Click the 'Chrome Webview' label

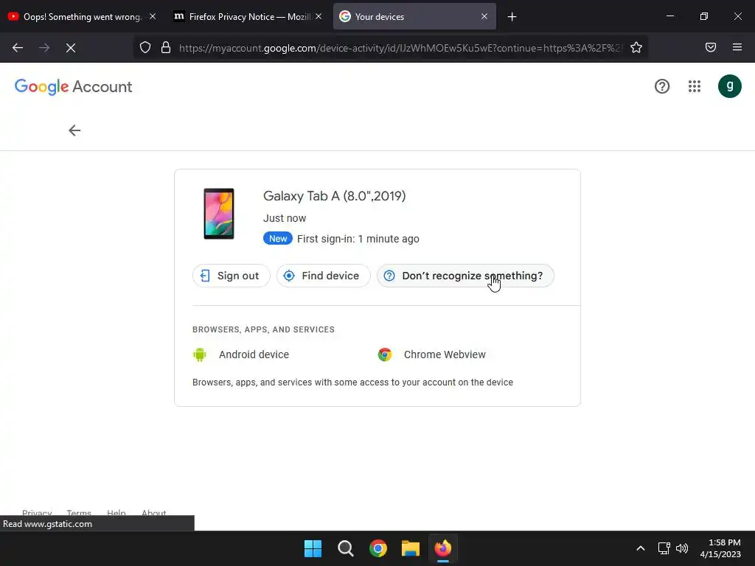[x=445, y=354]
